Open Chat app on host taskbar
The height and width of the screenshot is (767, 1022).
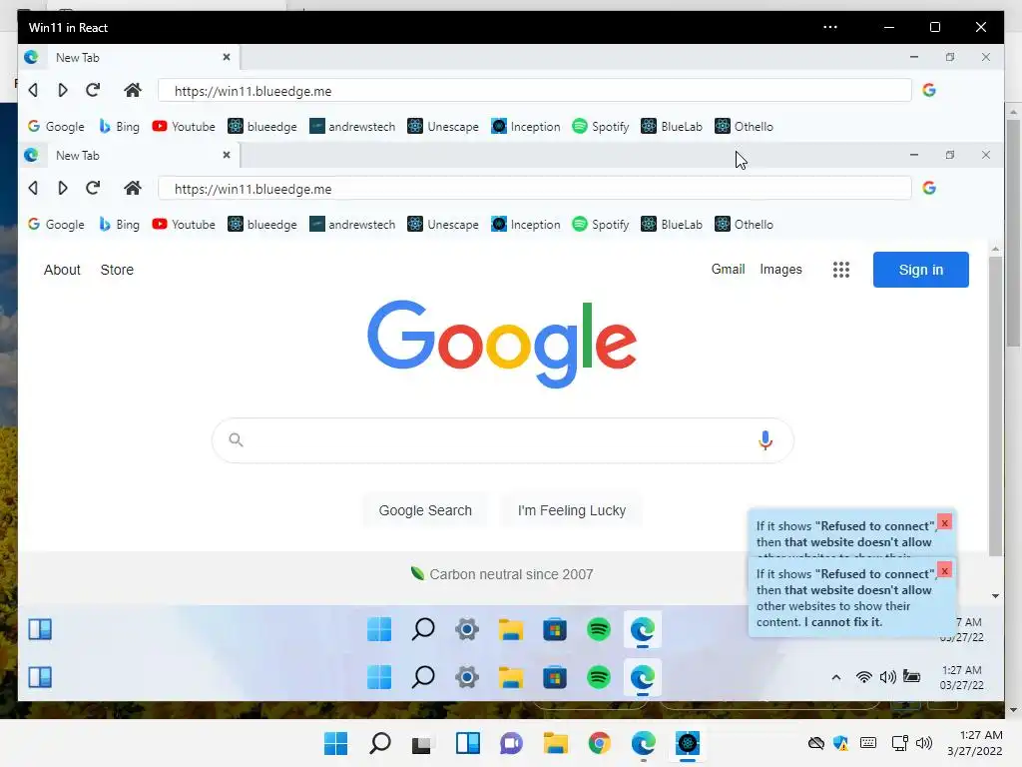[x=511, y=743]
